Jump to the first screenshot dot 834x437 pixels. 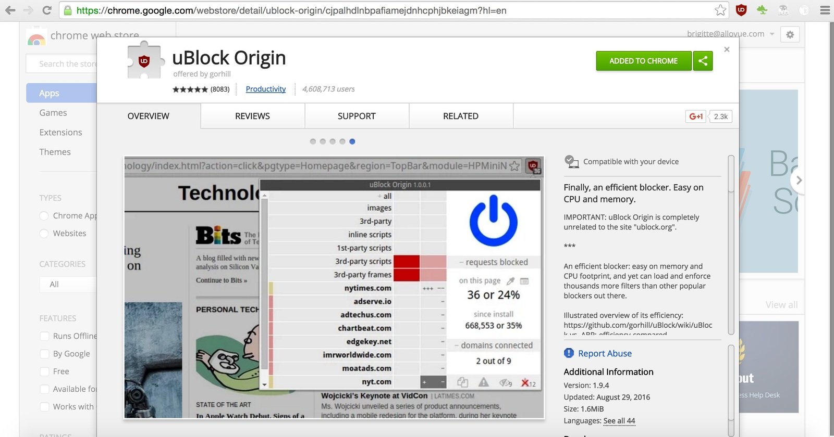[x=313, y=142]
